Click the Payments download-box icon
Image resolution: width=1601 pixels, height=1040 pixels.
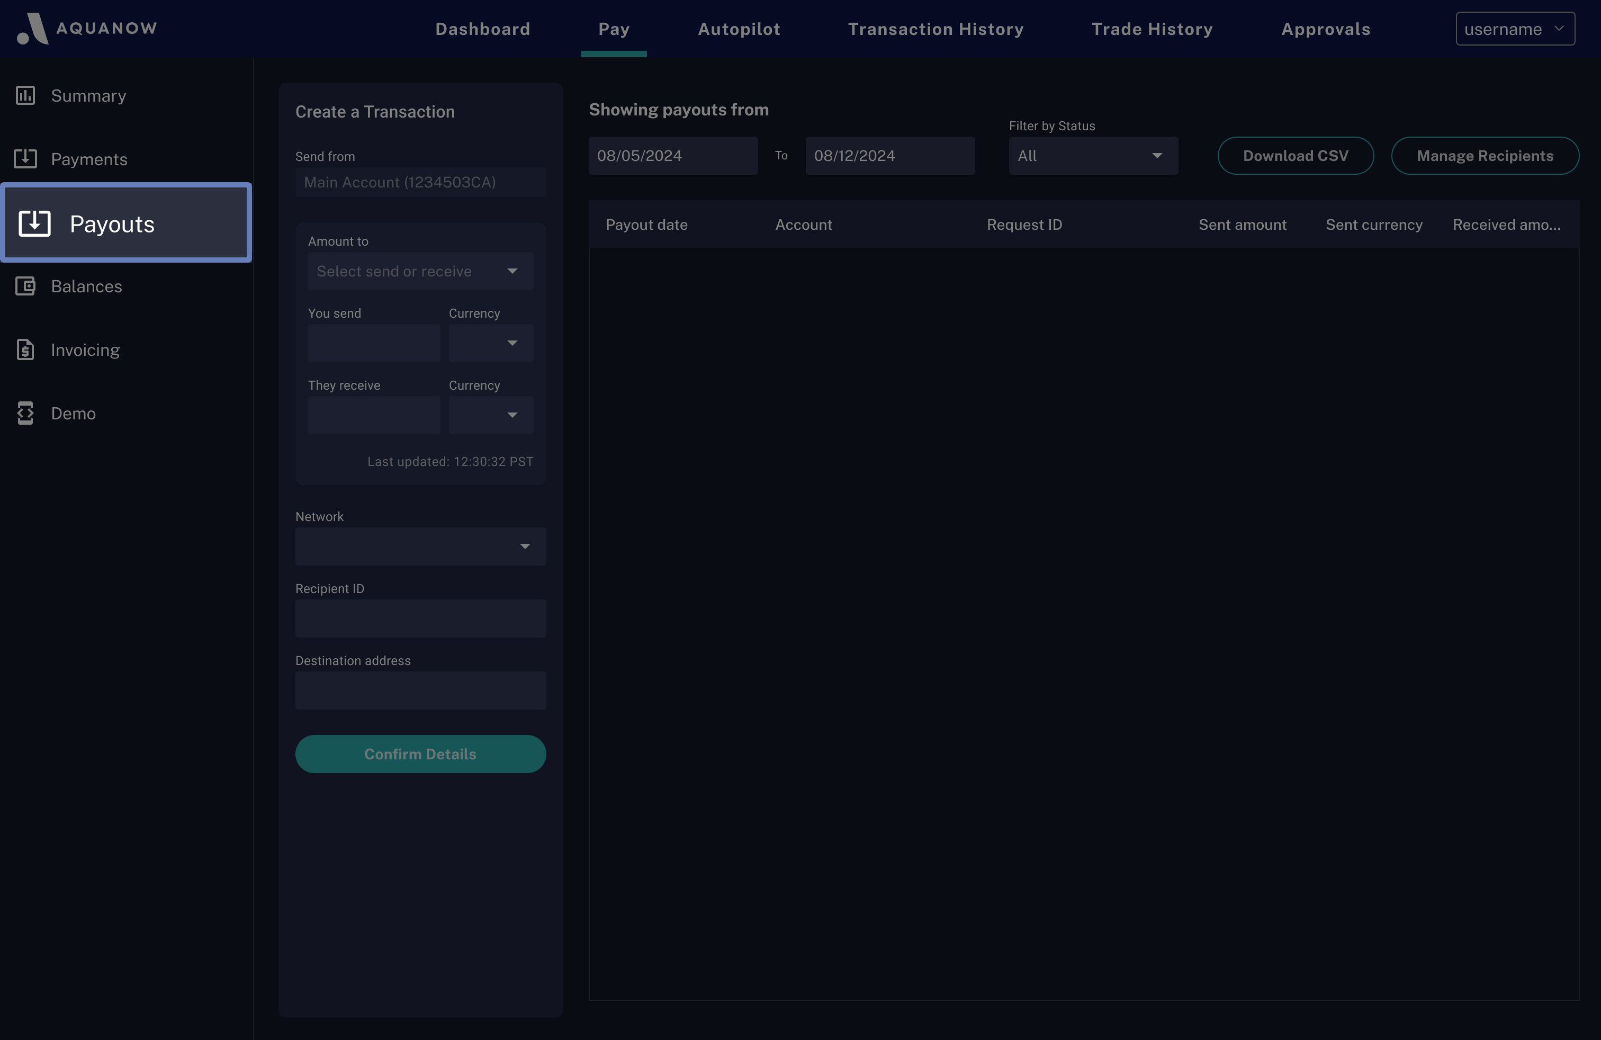(25, 159)
